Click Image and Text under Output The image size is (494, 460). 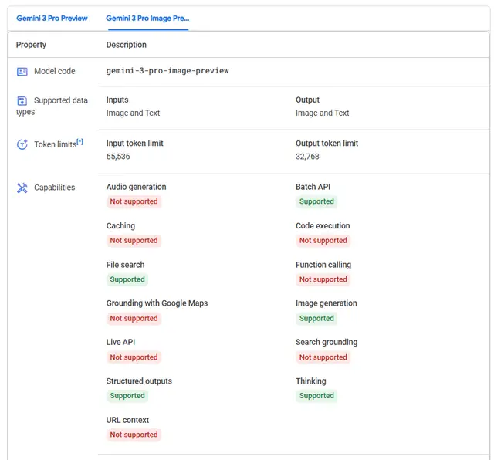point(323,113)
